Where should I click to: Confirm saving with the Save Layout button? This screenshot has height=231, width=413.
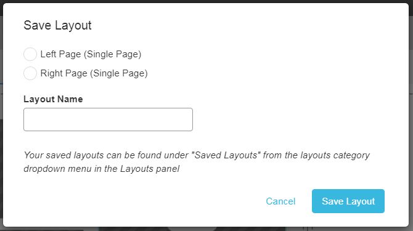coord(348,201)
